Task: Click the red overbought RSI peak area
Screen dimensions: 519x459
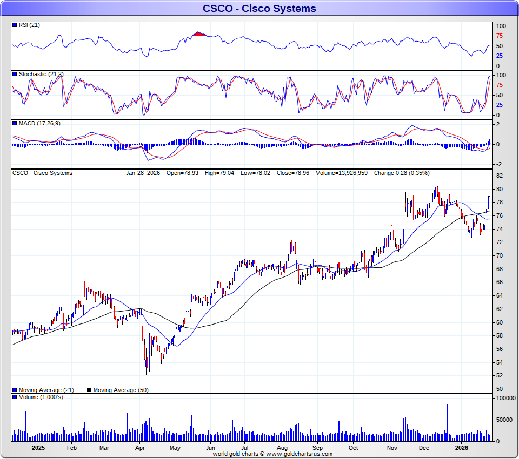Action: click(199, 33)
